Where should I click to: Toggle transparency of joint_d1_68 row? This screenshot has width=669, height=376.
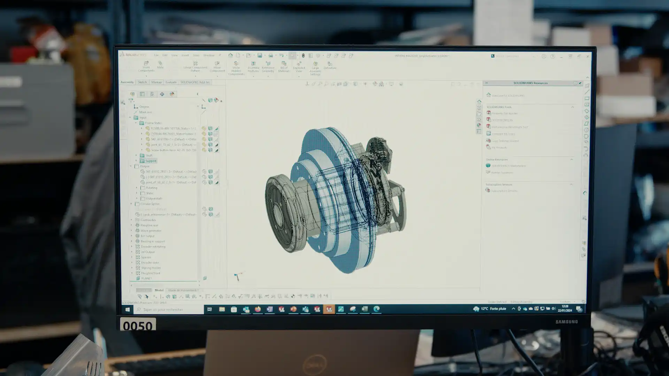coord(217,182)
